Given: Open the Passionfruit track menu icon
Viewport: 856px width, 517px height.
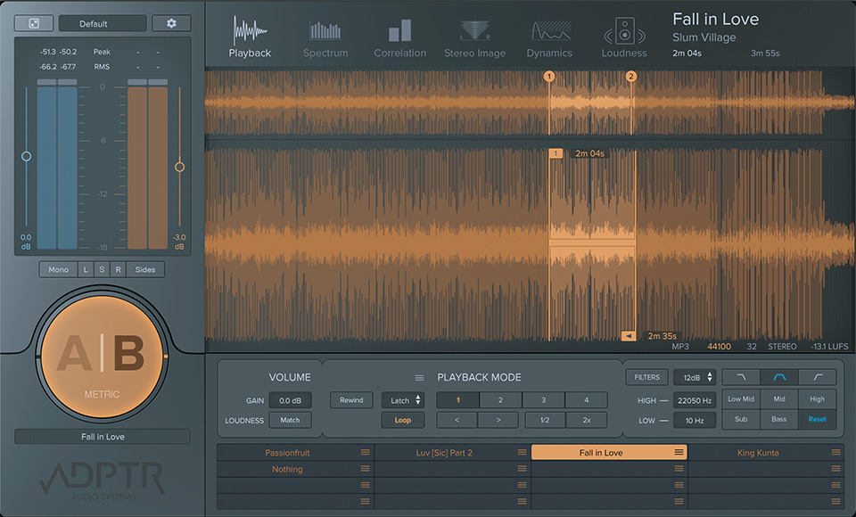Looking at the screenshot, I should pyautogui.click(x=366, y=453).
